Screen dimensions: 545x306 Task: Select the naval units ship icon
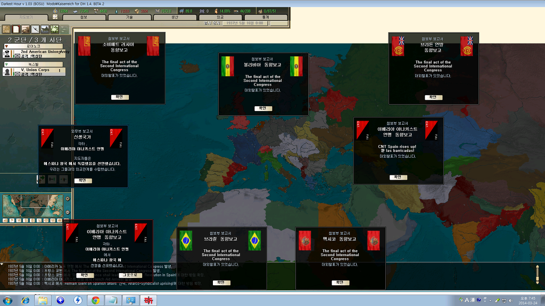[x=45, y=29]
